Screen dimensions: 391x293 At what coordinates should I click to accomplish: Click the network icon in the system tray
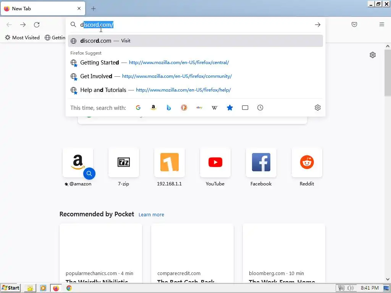pos(341,288)
